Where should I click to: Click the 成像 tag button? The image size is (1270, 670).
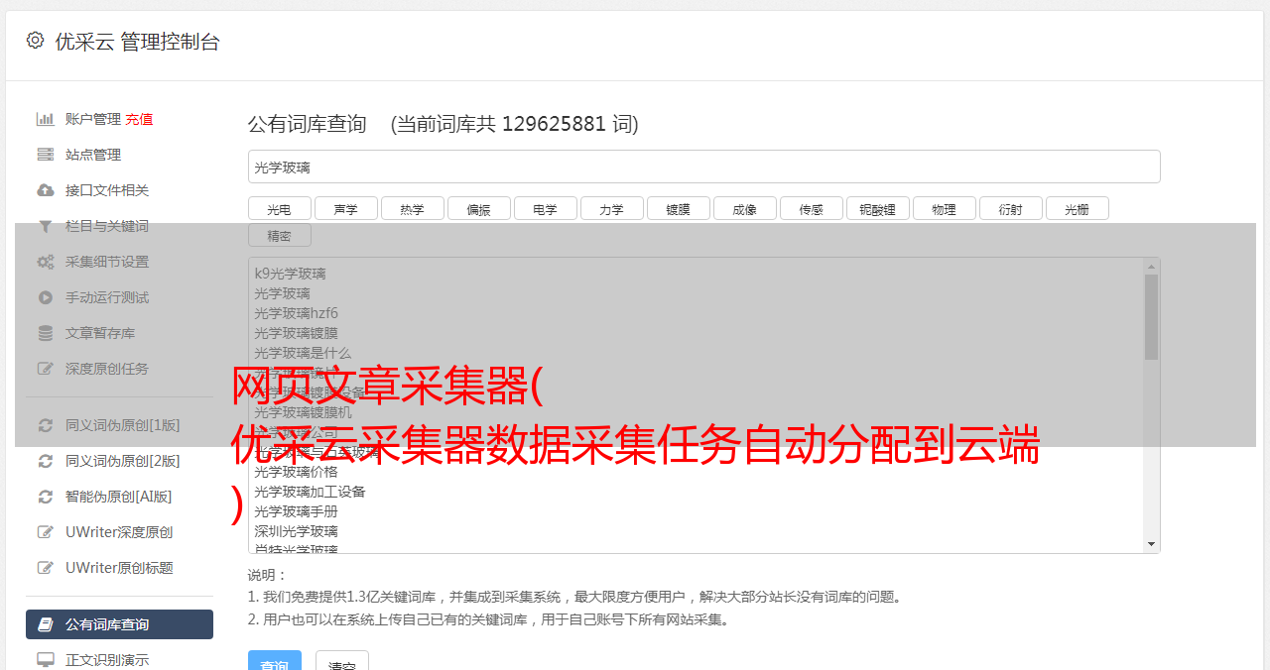pos(744,208)
